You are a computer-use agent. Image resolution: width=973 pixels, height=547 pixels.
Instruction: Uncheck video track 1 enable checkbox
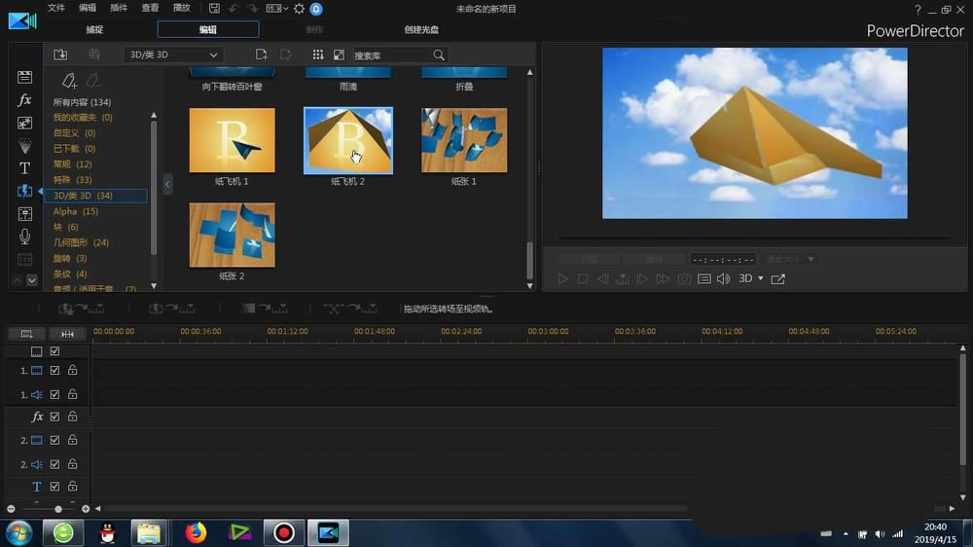point(54,371)
